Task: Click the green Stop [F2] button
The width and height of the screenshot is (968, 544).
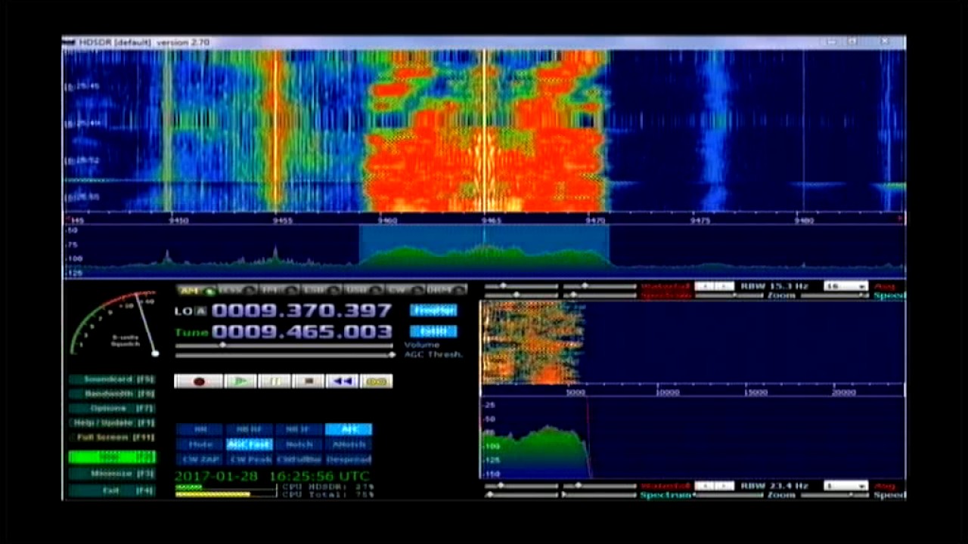Action: coord(112,456)
